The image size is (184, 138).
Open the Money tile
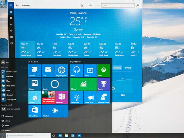[x=83, y=84]
